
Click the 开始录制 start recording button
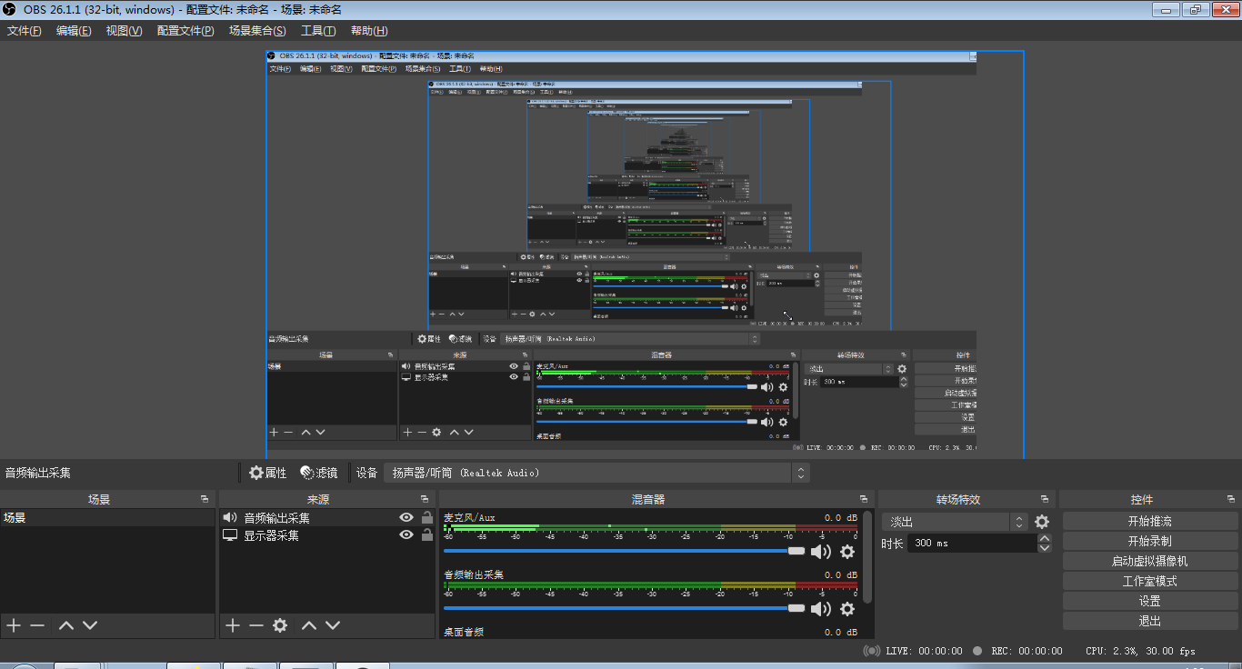tap(1149, 542)
